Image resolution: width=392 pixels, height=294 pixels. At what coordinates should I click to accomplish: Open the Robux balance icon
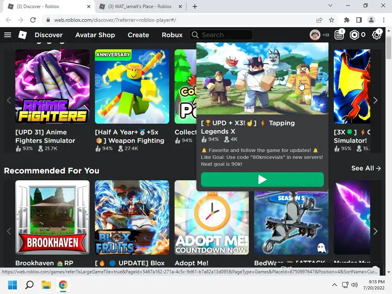pyautogui.click(x=354, y=35)
